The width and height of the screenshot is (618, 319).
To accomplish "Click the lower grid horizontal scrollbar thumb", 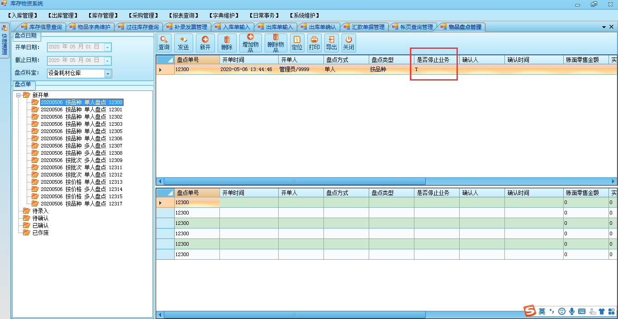I will click(x=295, y=314).
